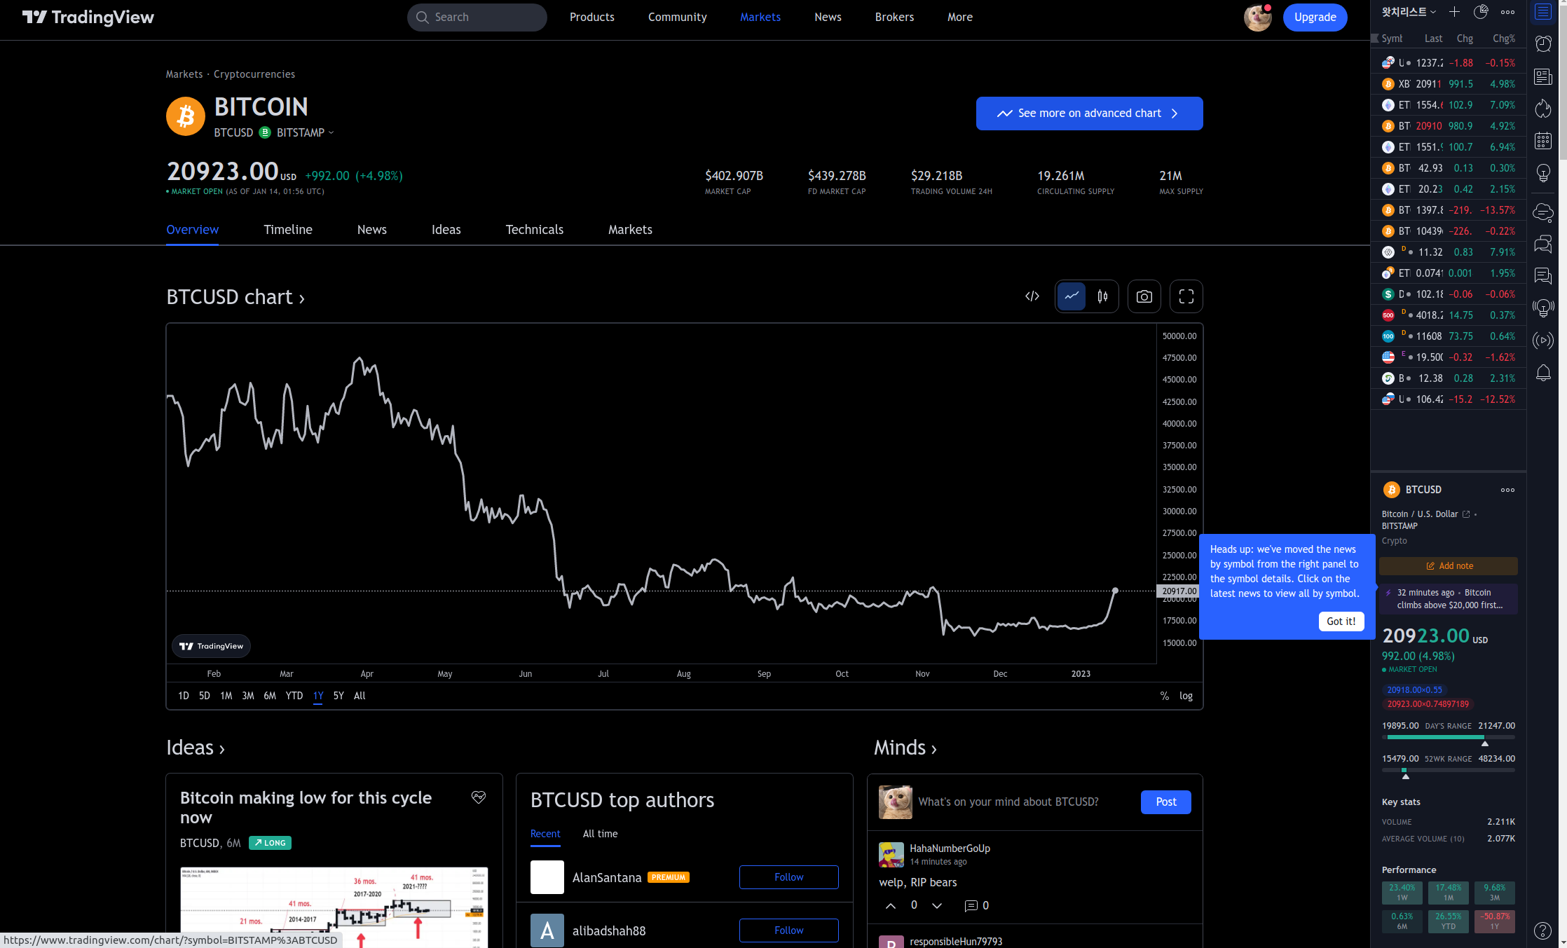Take a chart snapshot with camera icon
The height and width of the screenshot is (948, 1567).
point(1144,296)
